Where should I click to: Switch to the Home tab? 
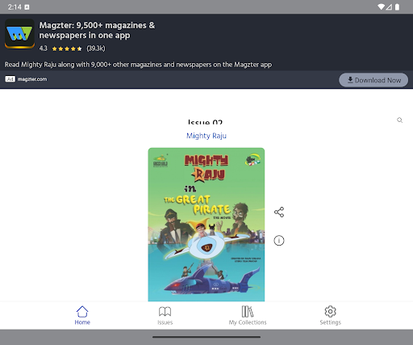(x=82, y=315)
